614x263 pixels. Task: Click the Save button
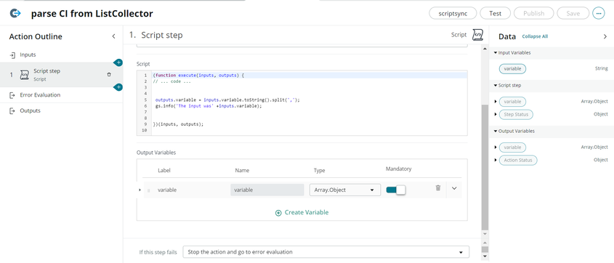(573, 13)
